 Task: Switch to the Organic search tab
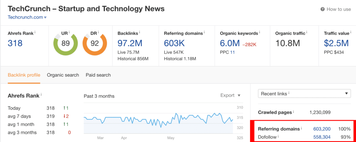coord(63,75)
